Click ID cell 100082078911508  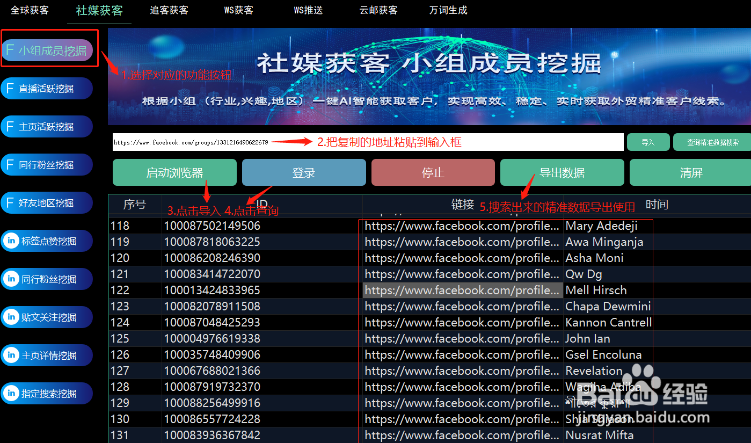coord(212,307)
